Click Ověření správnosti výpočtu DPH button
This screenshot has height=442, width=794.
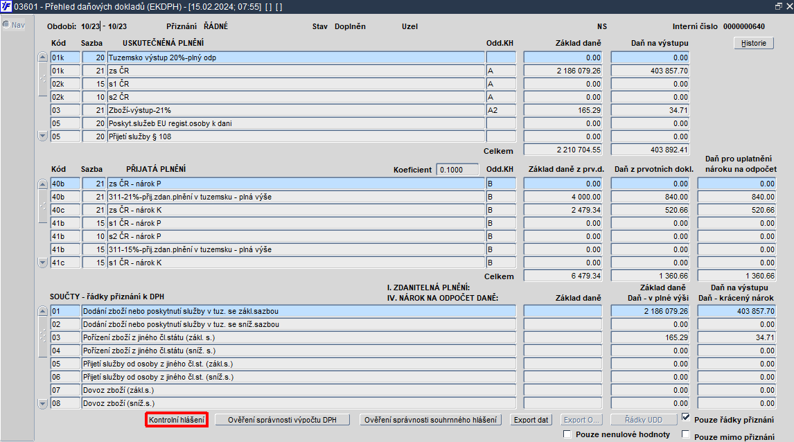pyautogui.click(x=282, y=420)
